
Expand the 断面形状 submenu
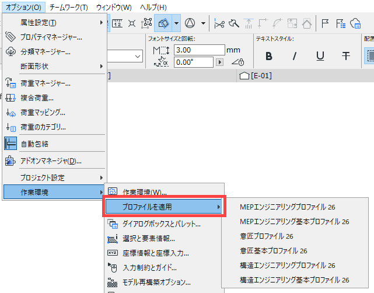click(x=55, y=66)
